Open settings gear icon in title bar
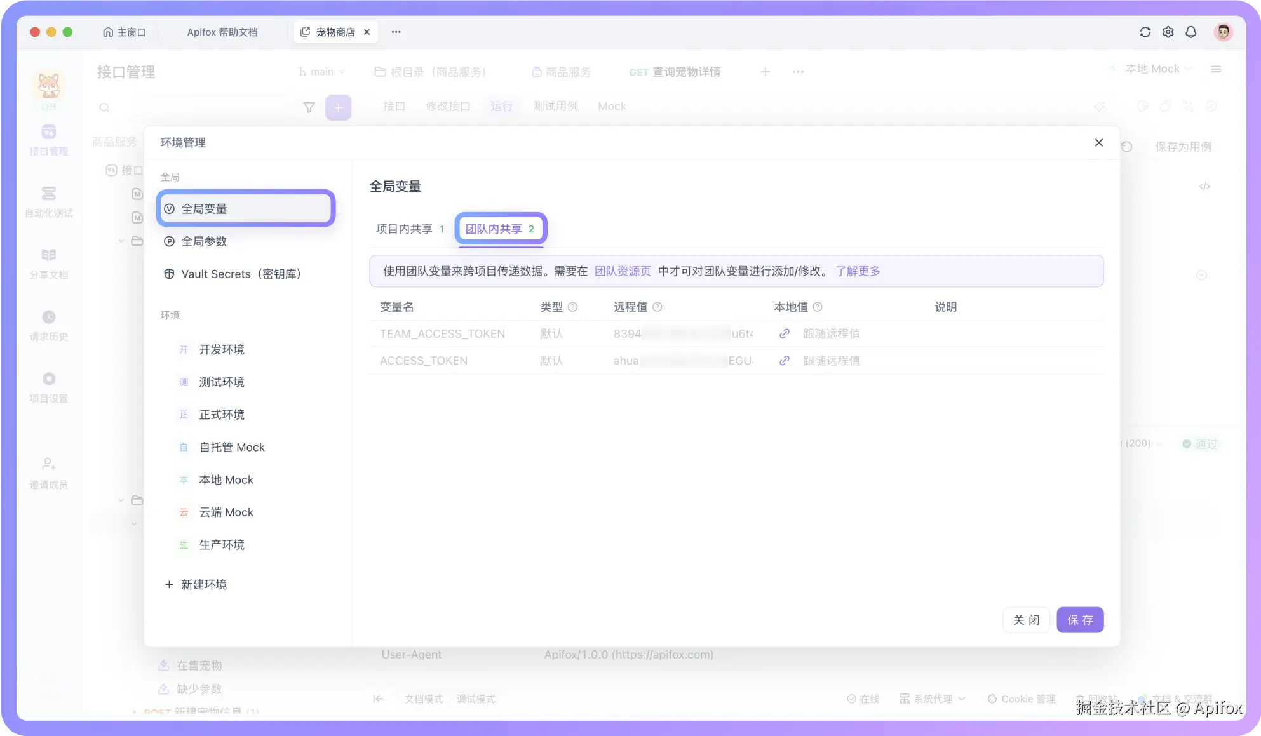The height and width of the screenshot is (736, 1261). pyautogui.click(x=1168, y=32)
